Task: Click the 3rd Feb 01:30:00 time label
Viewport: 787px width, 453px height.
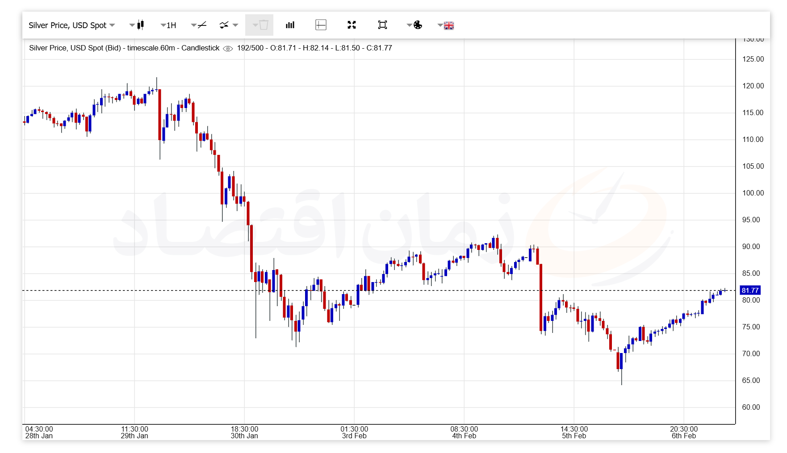Action: pos(354,432)
